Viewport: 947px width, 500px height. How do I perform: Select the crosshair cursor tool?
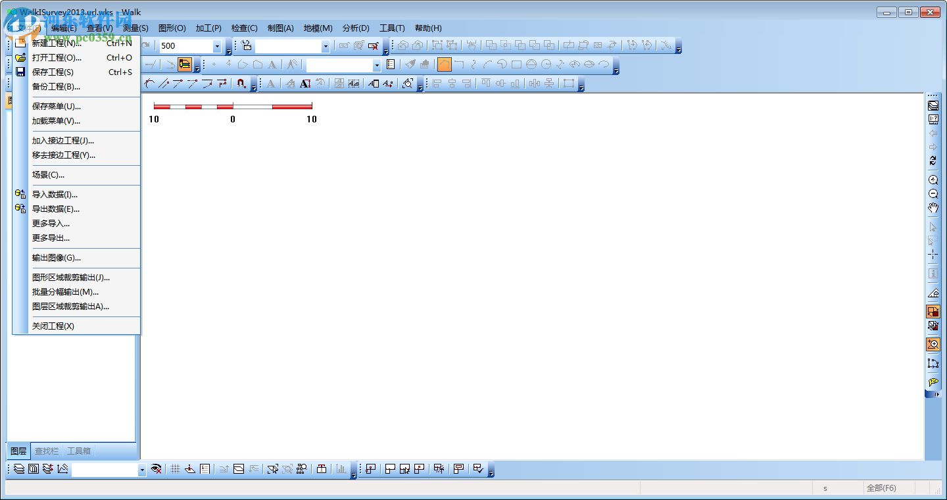933,255
